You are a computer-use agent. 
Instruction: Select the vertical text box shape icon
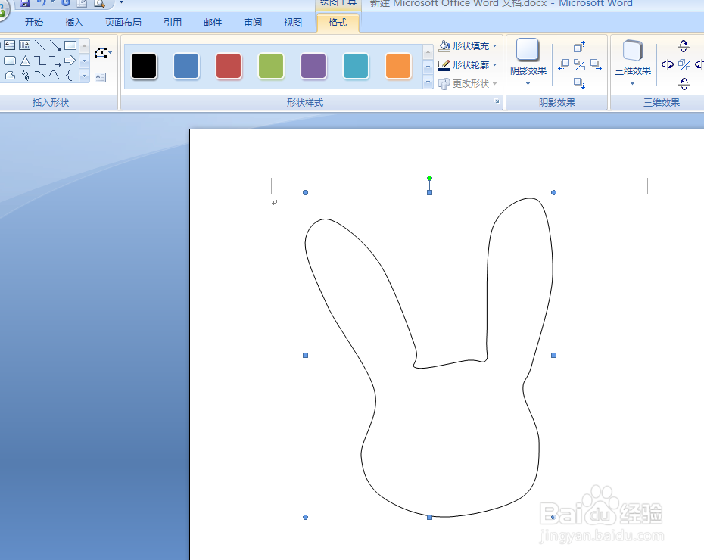coord(25,45)
